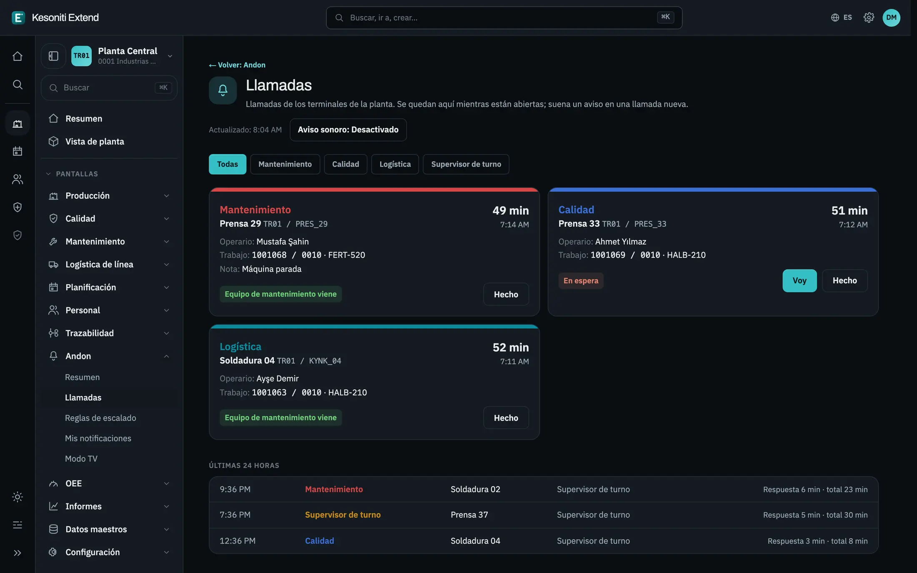Open the people icon in the left rail
Image resolution: width=917 pixels, height=573 pixels.
pyautogui.click(x=18, y=179)
